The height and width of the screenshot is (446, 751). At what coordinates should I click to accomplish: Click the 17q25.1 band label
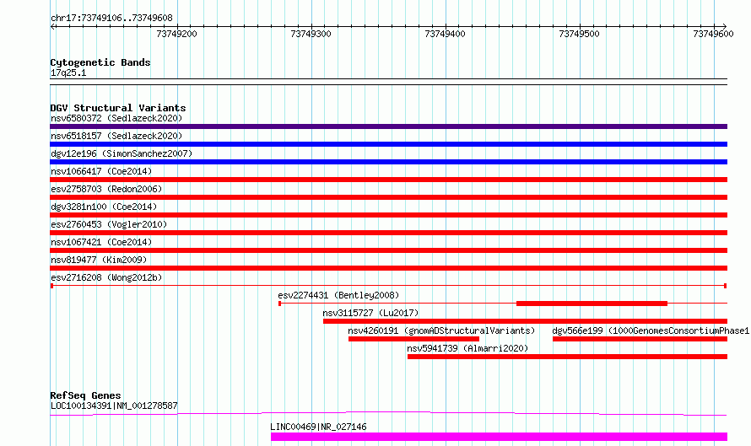(x=68, y=73)
